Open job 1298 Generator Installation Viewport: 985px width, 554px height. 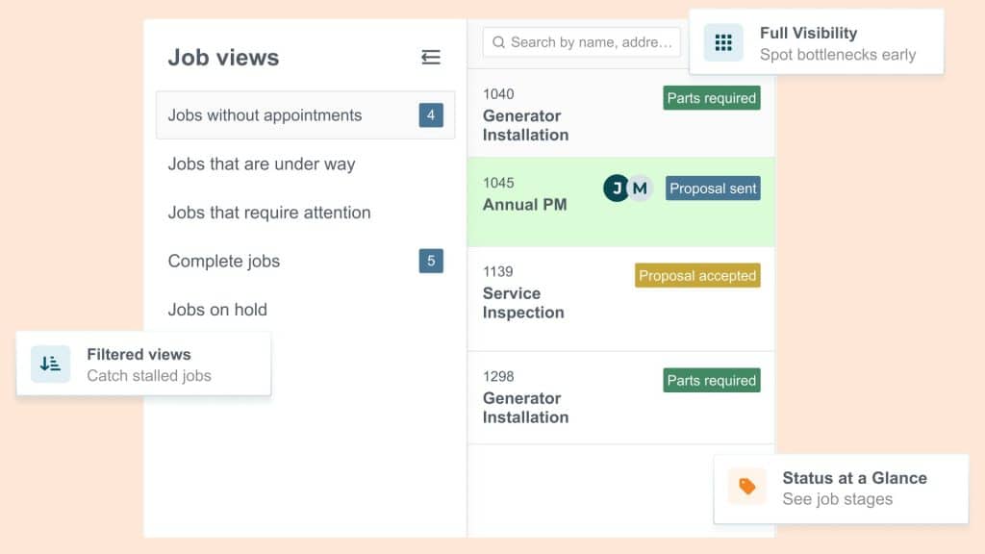tap(621, 398)
